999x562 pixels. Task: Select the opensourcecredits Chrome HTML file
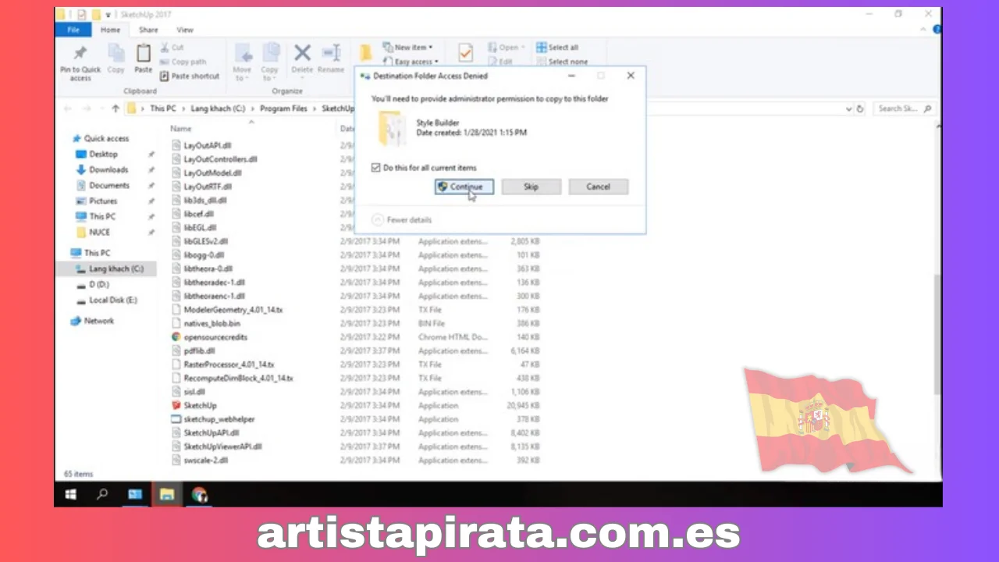pos(209,337)
